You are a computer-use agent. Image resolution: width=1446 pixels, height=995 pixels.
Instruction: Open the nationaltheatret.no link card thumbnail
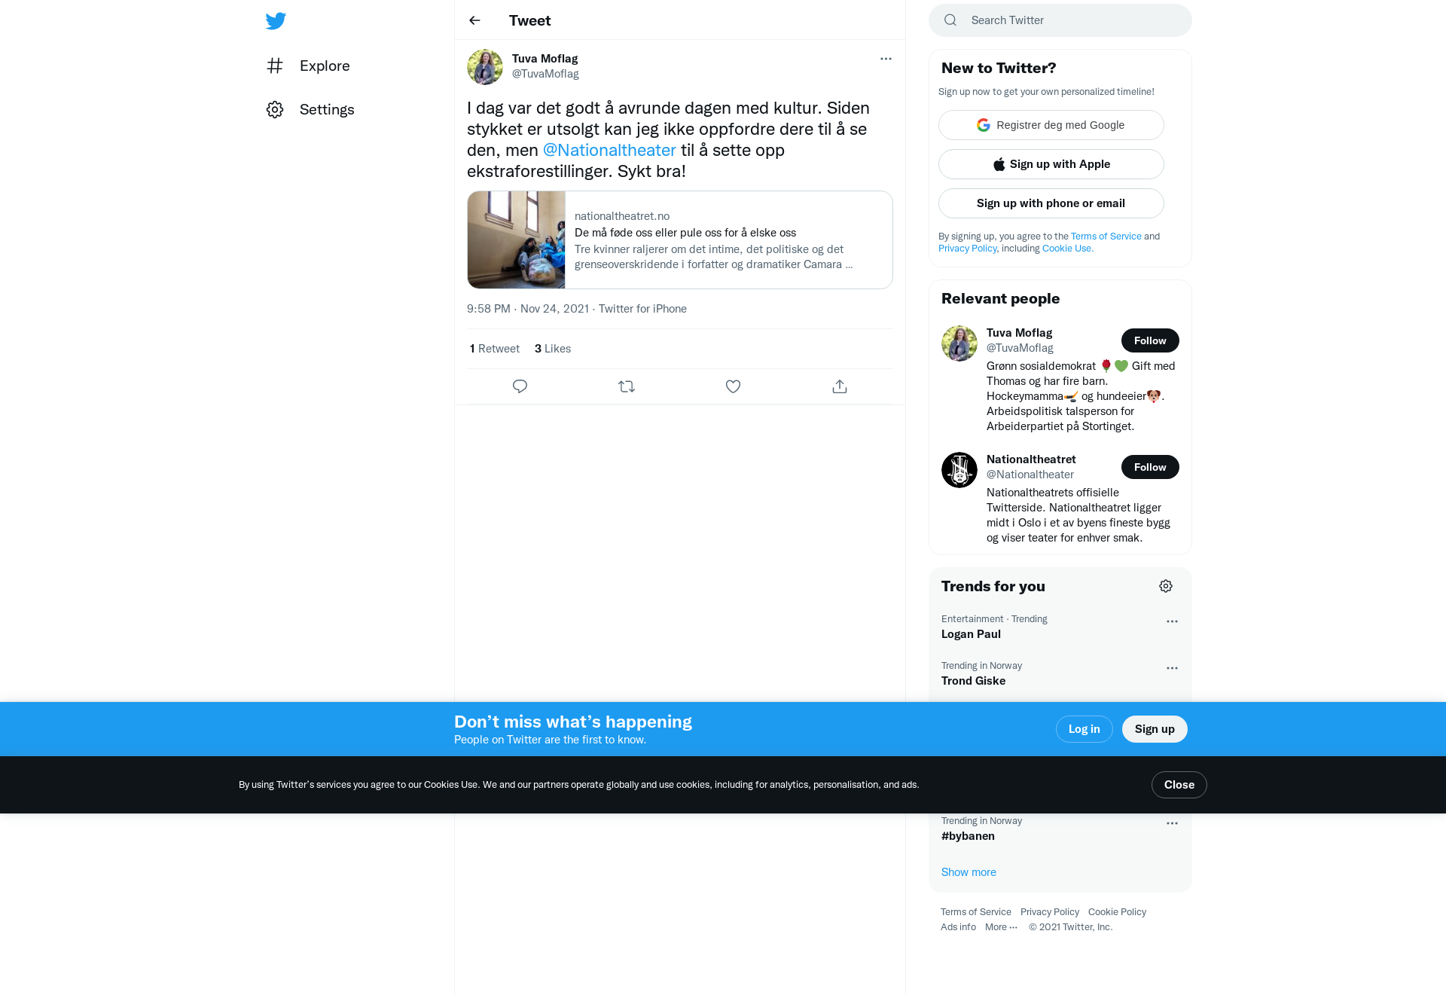[x=516, y=240]
